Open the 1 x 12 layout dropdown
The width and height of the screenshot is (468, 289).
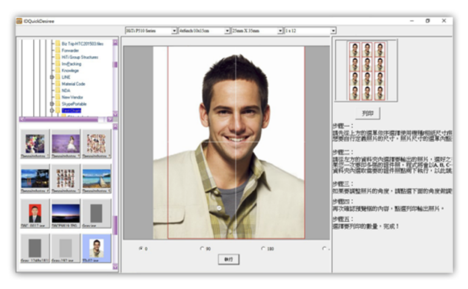333,30
